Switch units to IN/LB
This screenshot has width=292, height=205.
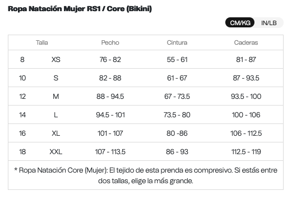[268, 23]
